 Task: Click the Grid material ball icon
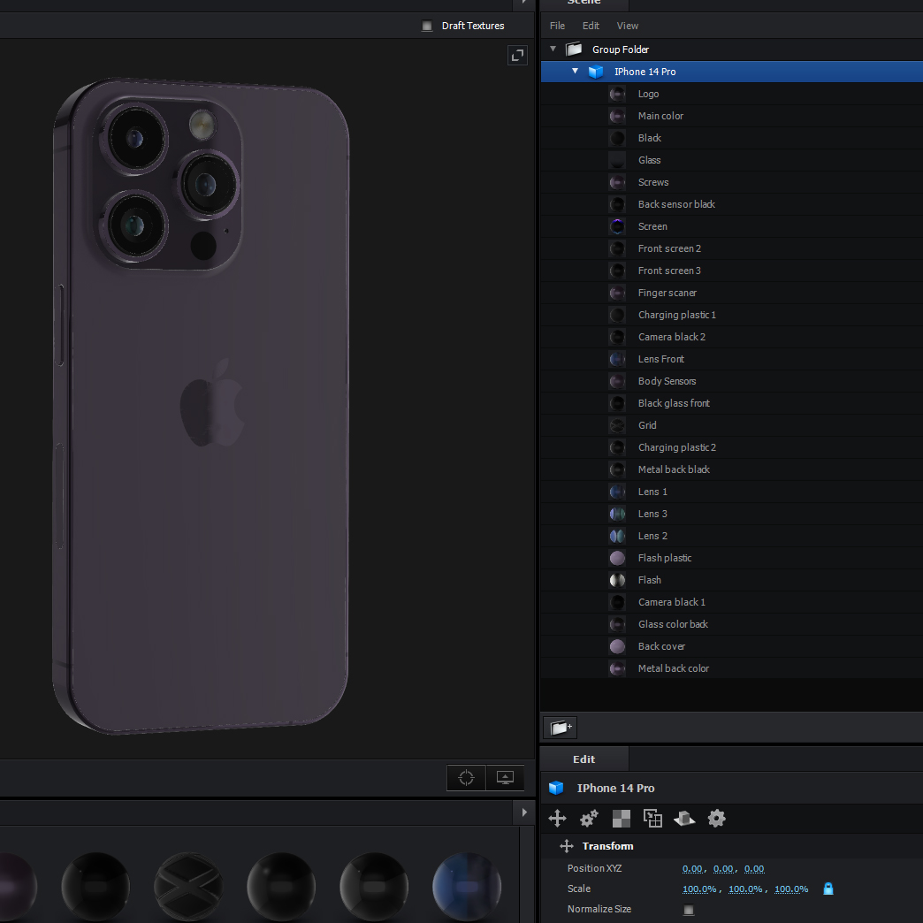tap(617, 425)
